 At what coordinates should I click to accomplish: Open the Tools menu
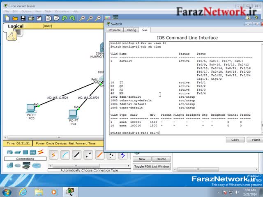[x=48, y=11]
